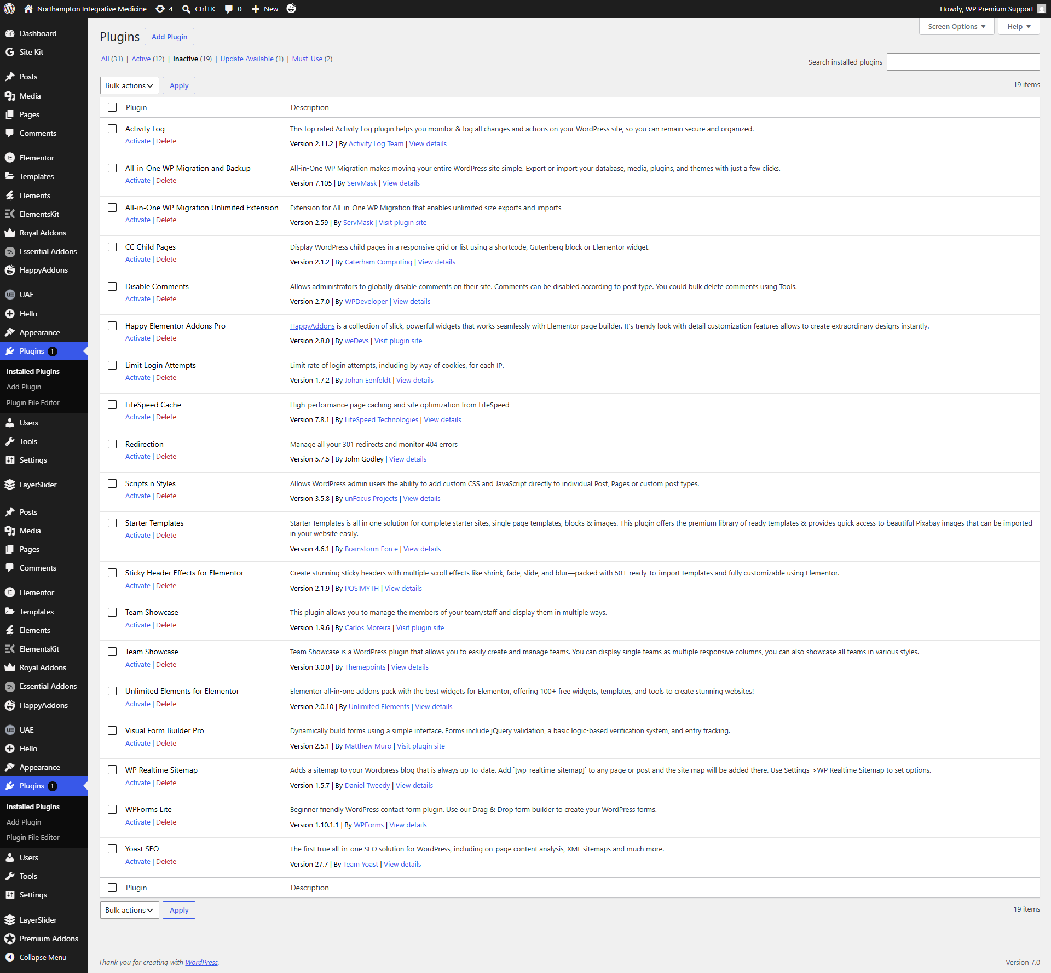
Task: Open Update Available (1) filter
Action: pos(252,59)
